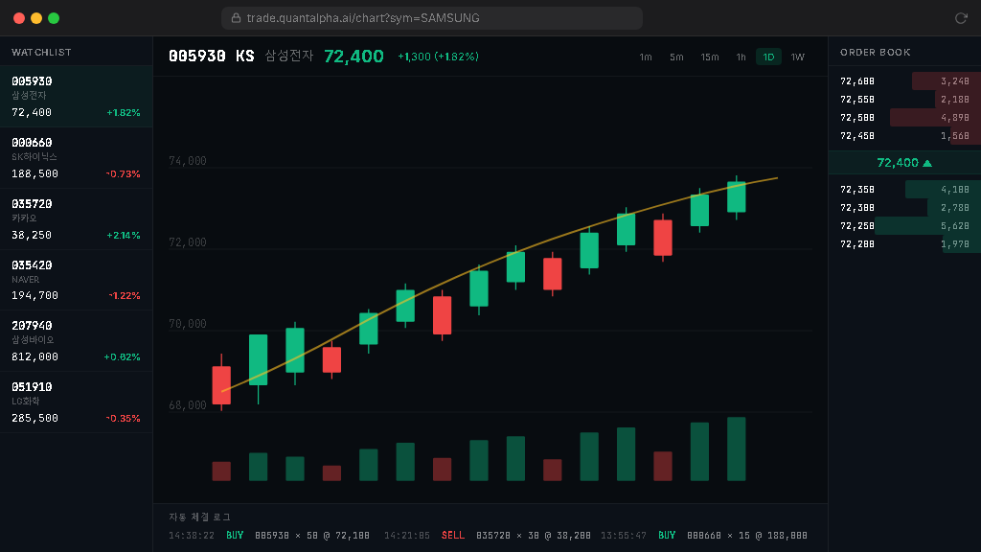981x552 pixels.
Task: Switch to 1h timeframe
Action: [741, 57]
